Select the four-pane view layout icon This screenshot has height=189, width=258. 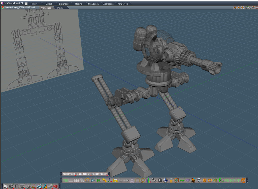[76, 180]
